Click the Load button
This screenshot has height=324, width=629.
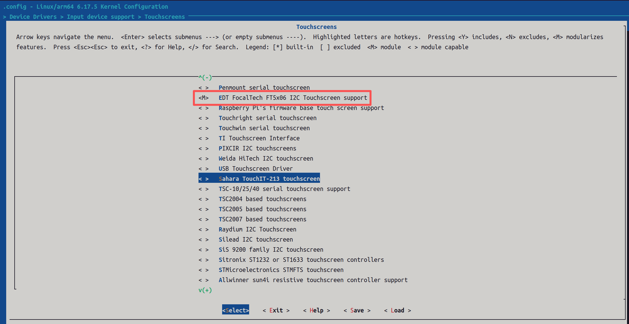pyautogui.click(x=397, y=310)
